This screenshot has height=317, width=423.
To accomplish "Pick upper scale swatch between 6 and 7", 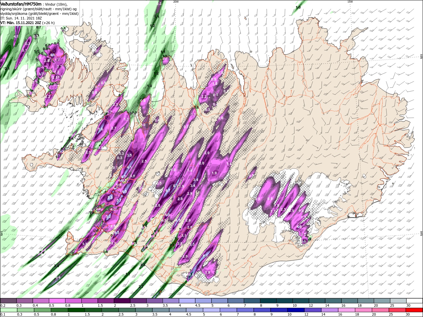I will (235, 301).
